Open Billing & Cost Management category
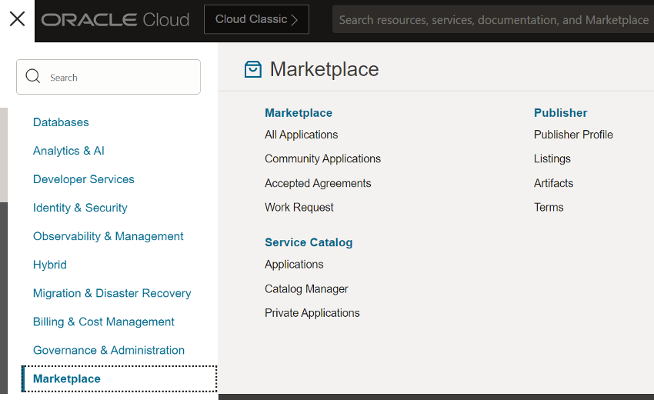The image size is (654, 400). tap(104, 322)
